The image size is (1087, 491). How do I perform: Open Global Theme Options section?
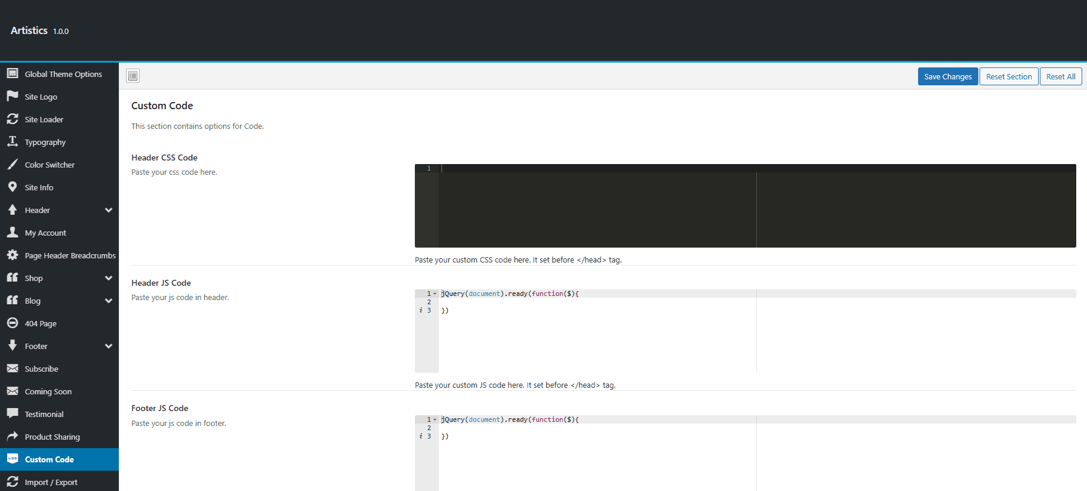click(x=59, y=74)
